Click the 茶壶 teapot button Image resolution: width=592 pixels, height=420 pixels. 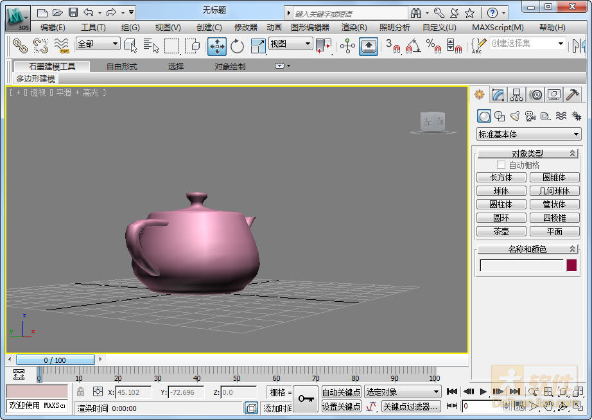tap(501, 231)
